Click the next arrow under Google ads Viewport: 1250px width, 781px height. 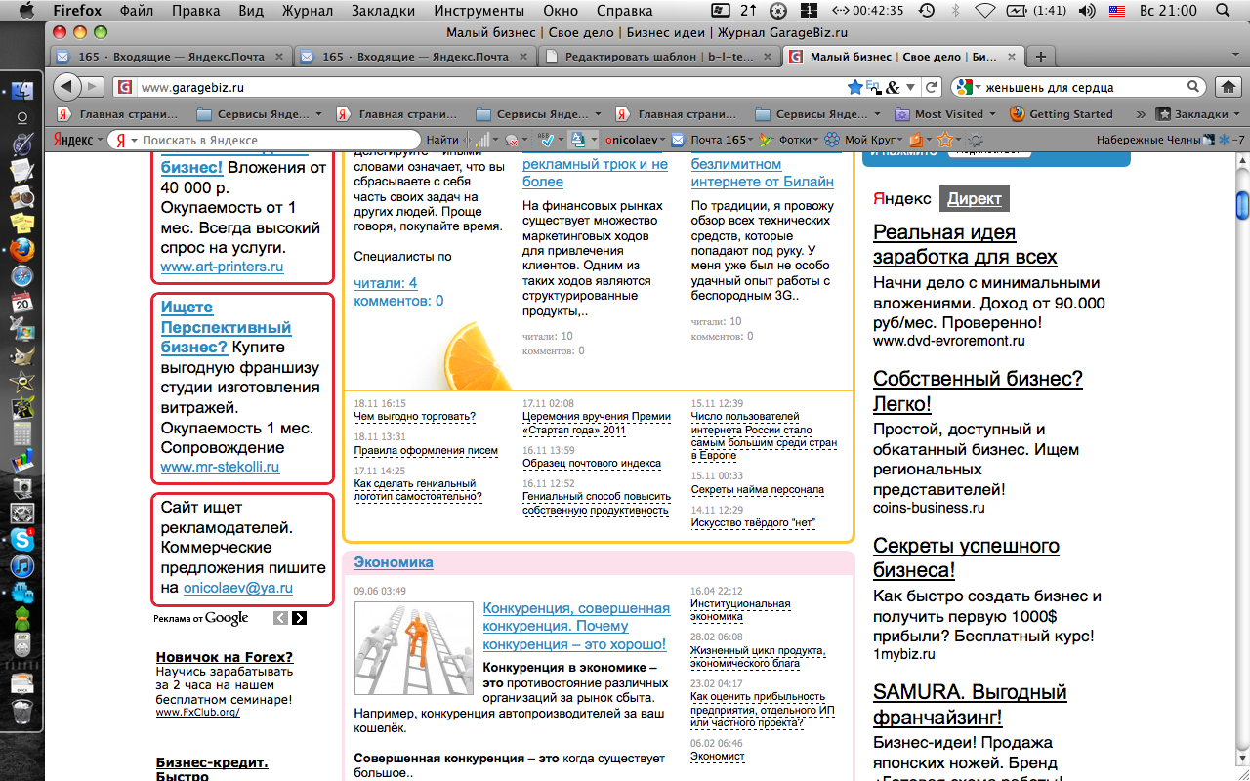point(299,618)
